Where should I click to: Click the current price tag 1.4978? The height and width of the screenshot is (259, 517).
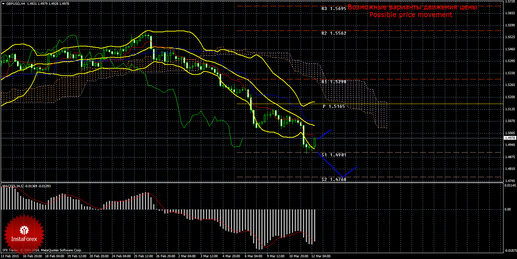click(x=510, y=138)
